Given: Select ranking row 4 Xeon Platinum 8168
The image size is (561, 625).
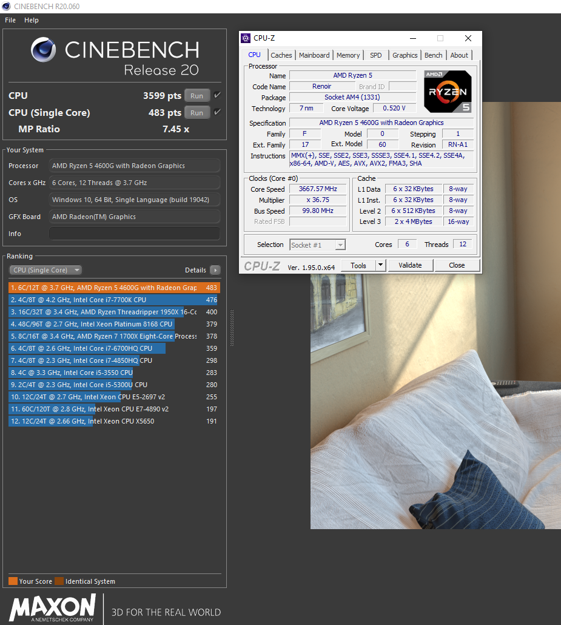Looking at the screenshot, I should [x=114, y=324].
